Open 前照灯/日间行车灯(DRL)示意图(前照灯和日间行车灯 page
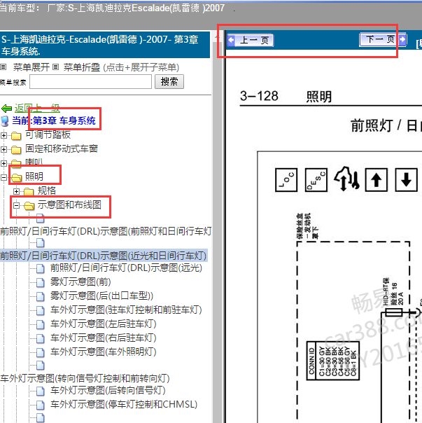The height and width of the screenshot is (423, 422). point(106,231)
